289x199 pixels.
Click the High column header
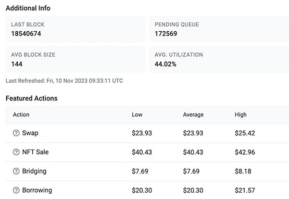(x=241, y=115)
